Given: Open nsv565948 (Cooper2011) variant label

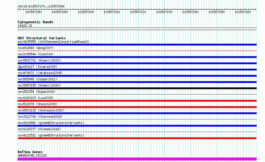Looking at the screenshot, I should click(38, 79).
